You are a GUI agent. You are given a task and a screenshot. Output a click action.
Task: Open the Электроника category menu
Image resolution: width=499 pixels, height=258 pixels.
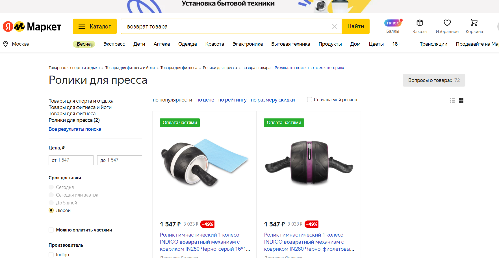(248, 44)
